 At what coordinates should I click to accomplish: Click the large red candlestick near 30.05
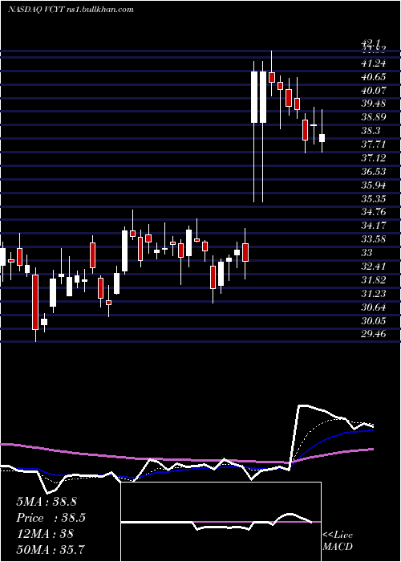coord(35,302)
